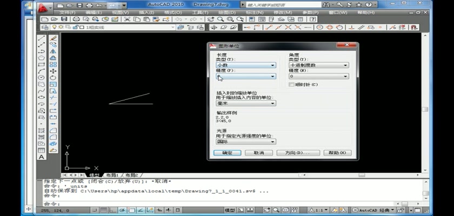454x216 pixels.
Task: Click the Cut scissors icon
Action: tap(127, 19)
